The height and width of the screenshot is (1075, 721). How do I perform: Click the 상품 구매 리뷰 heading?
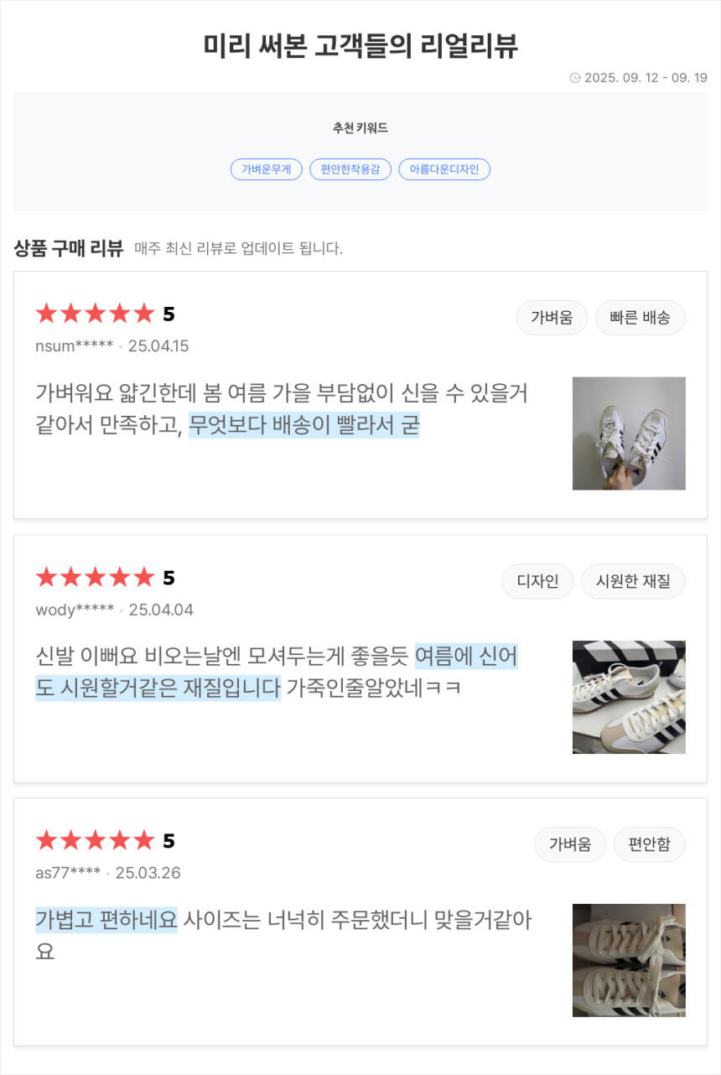pyautogui.click(x=69, y=248)
